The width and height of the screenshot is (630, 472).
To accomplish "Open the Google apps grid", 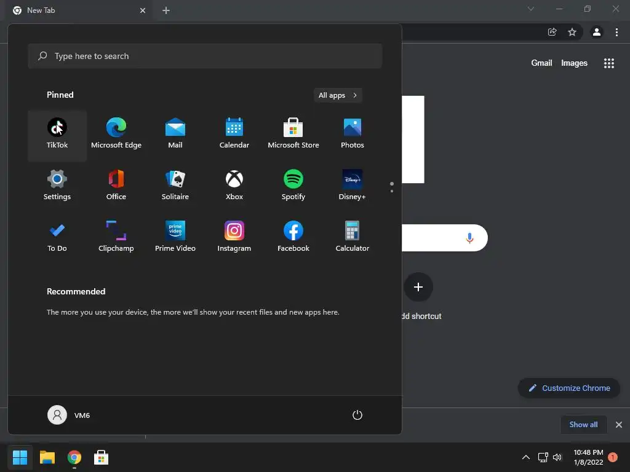I will [x=609, y=63].
